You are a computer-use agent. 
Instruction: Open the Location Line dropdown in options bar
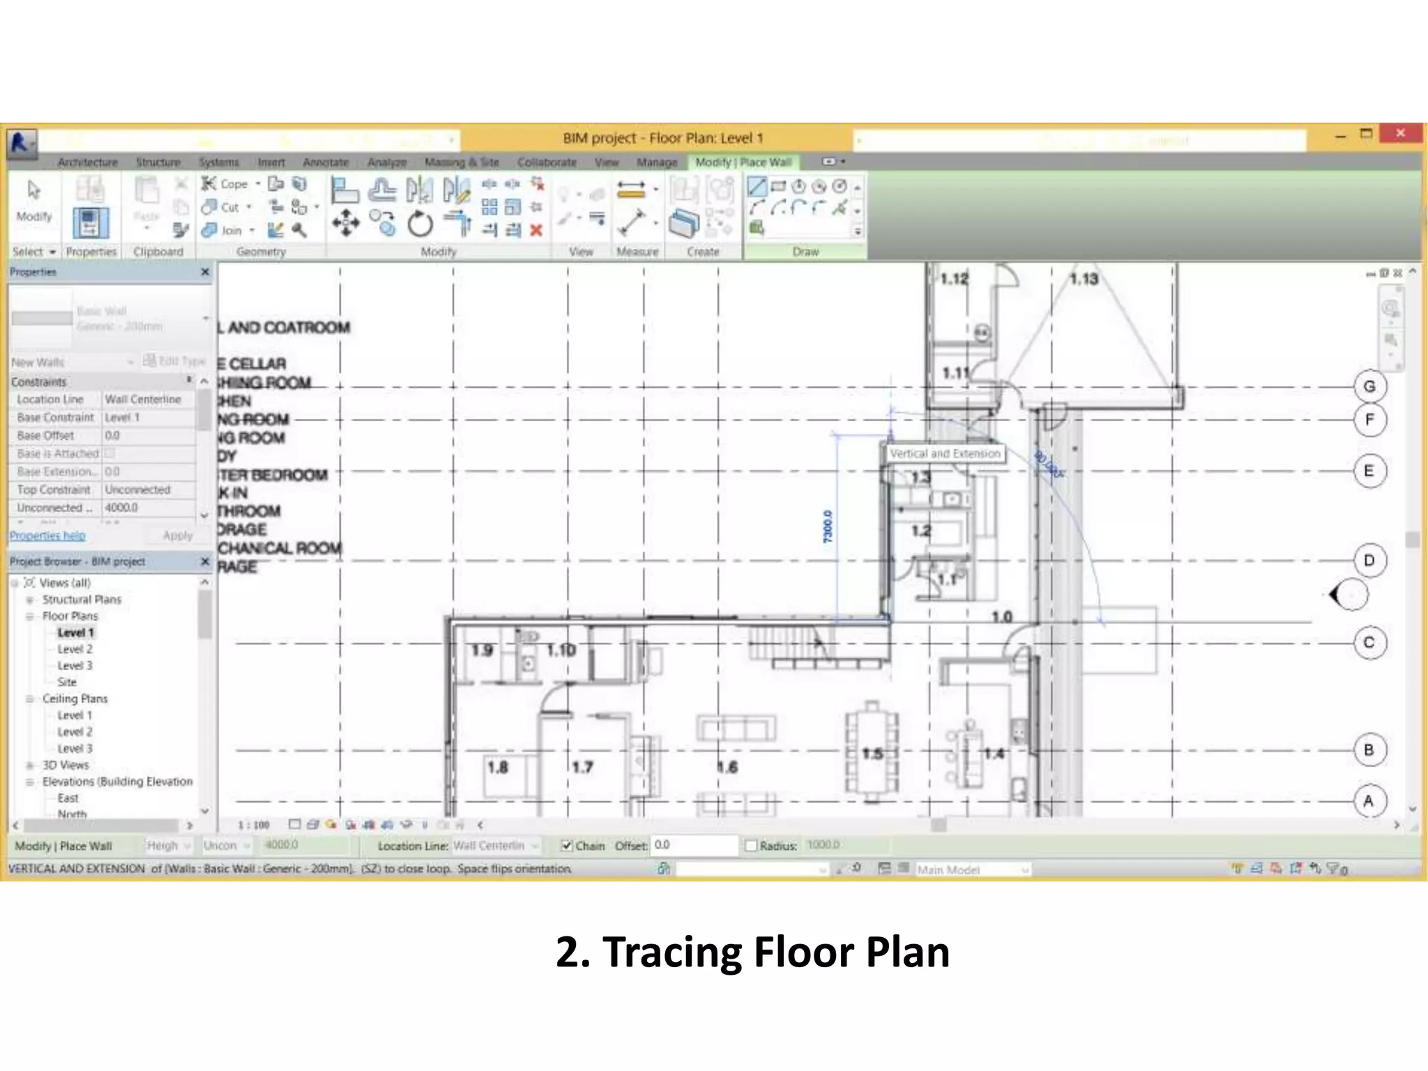[496, 846]
